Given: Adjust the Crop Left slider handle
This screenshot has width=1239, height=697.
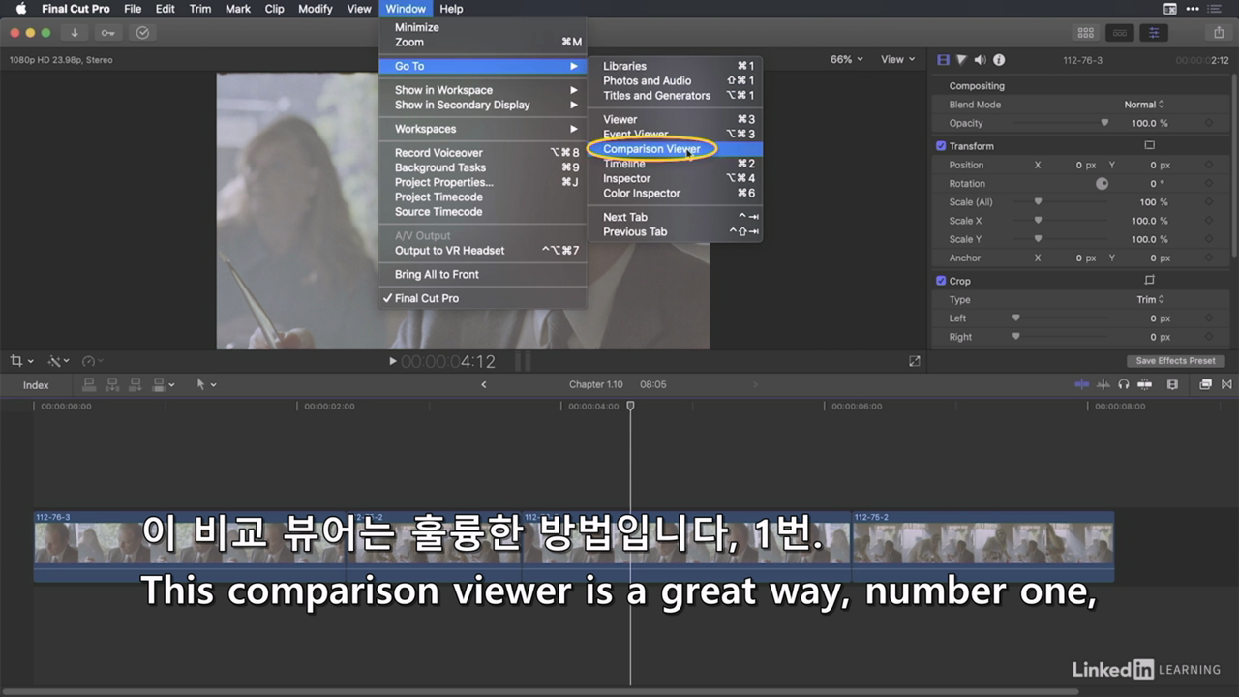Looking at the screenshot, I should (x=1015, y=318).
